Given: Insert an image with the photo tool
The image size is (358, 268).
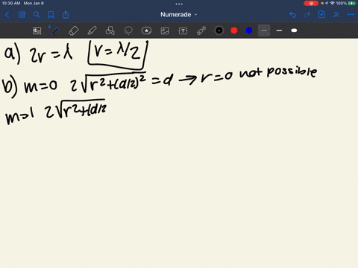Looking at the screenshot, I should 165,31.
